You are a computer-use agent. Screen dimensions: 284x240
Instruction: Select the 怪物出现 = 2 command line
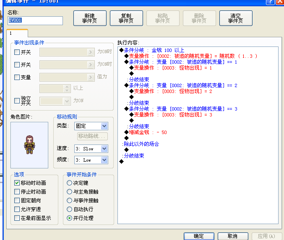tap(171, 91)
